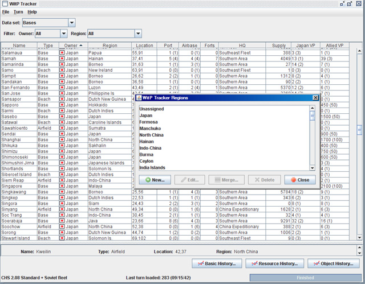This screenshot has width=365, height=284.
Task: Click the New... button in Regions dialog
Action: (155, 180)
